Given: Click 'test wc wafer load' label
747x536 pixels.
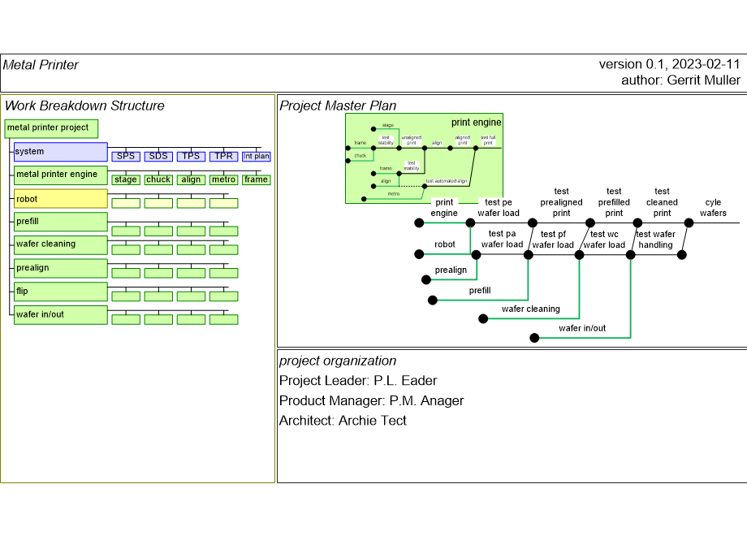Looking at the screenshot, I should [604, 240].
